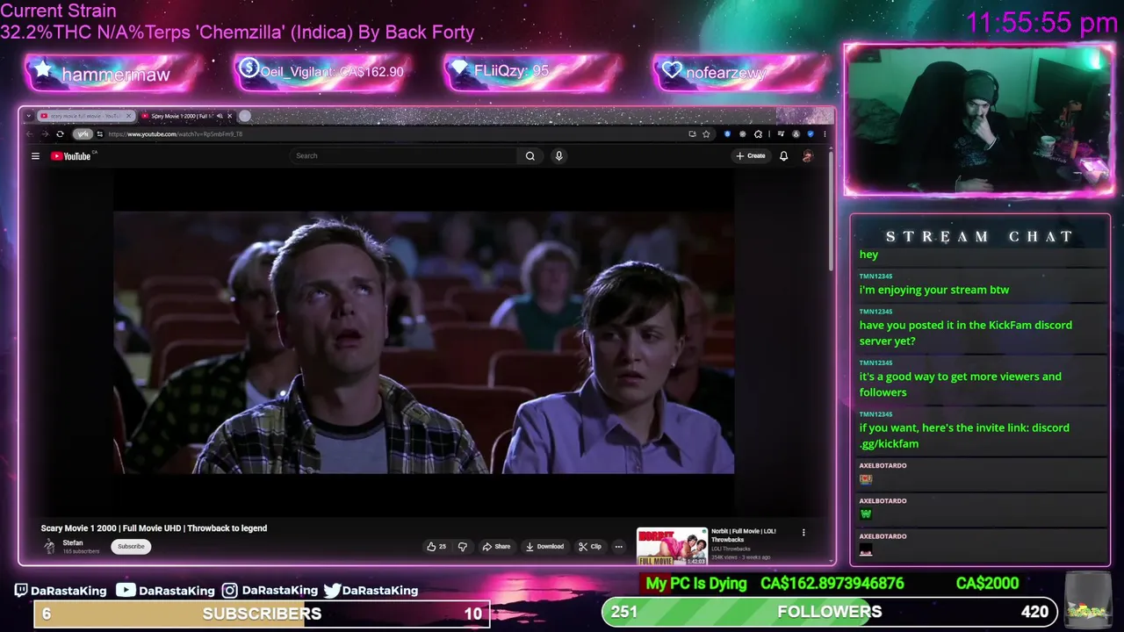This screenshot has width=1124, height=632.
Task: Open the browser profile icon in toolbar
Action: click(x=796, y=134)
